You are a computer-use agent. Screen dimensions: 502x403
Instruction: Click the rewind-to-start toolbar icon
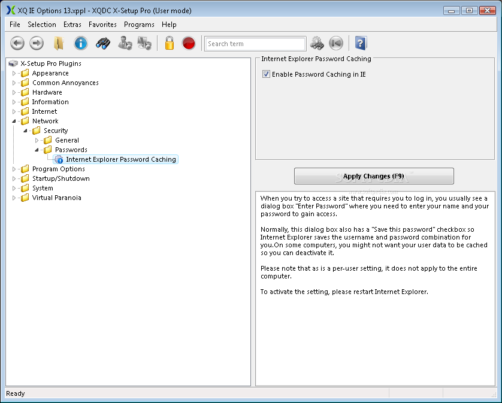coord(336,43)
